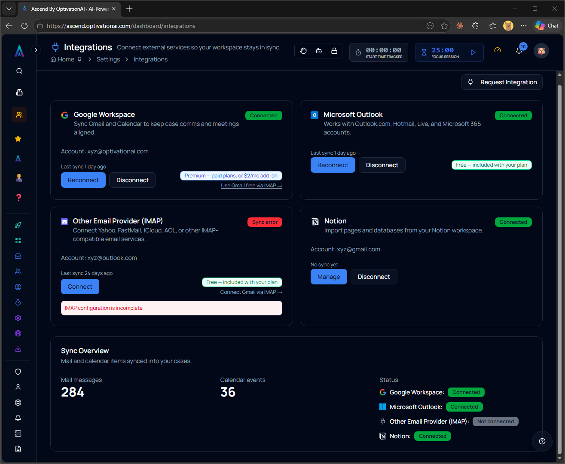Click Request Integration
Screen dimensions: 565x464
(x=501, y=82)
